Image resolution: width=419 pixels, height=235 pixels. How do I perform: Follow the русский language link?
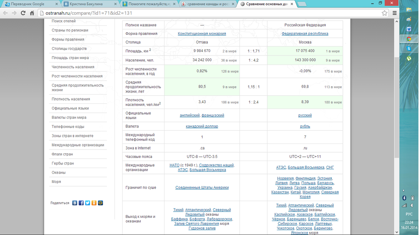click(305, 115)
